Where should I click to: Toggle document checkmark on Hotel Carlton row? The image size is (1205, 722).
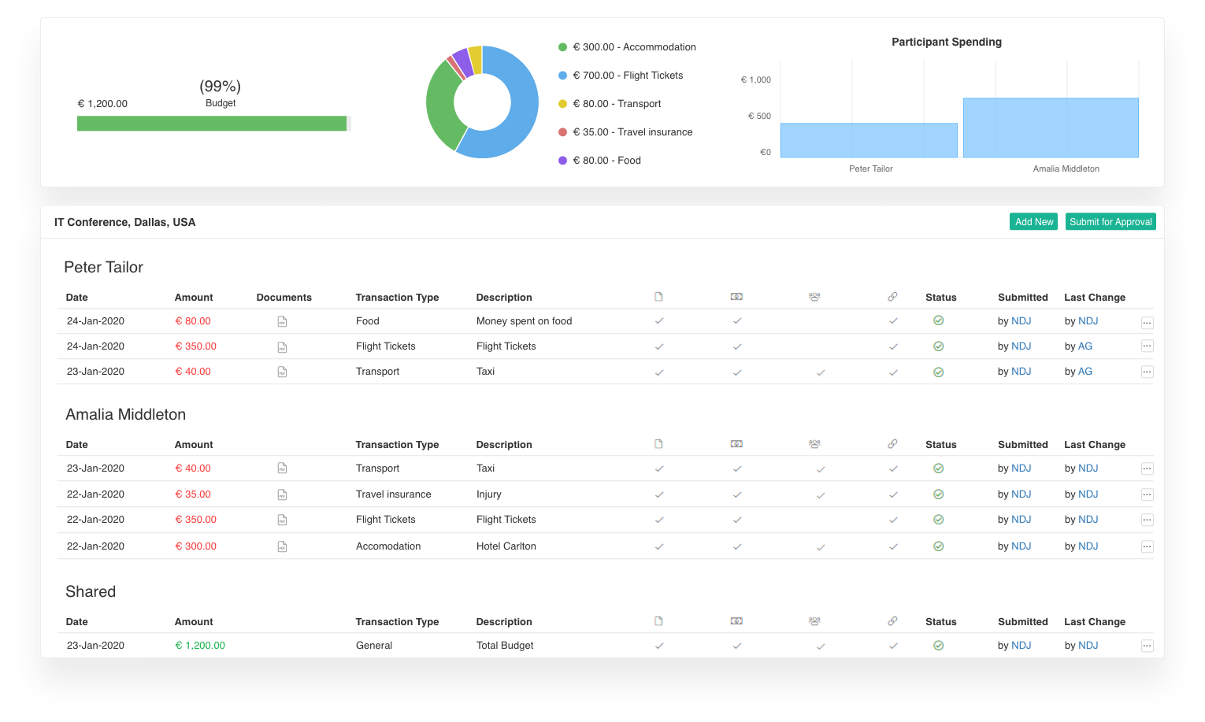point(659,546)
